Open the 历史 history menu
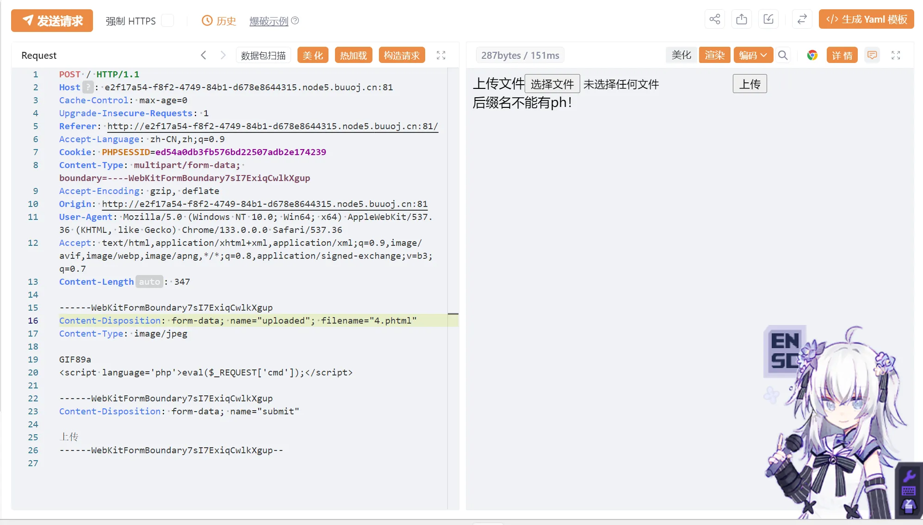 (x=219, y=21)
